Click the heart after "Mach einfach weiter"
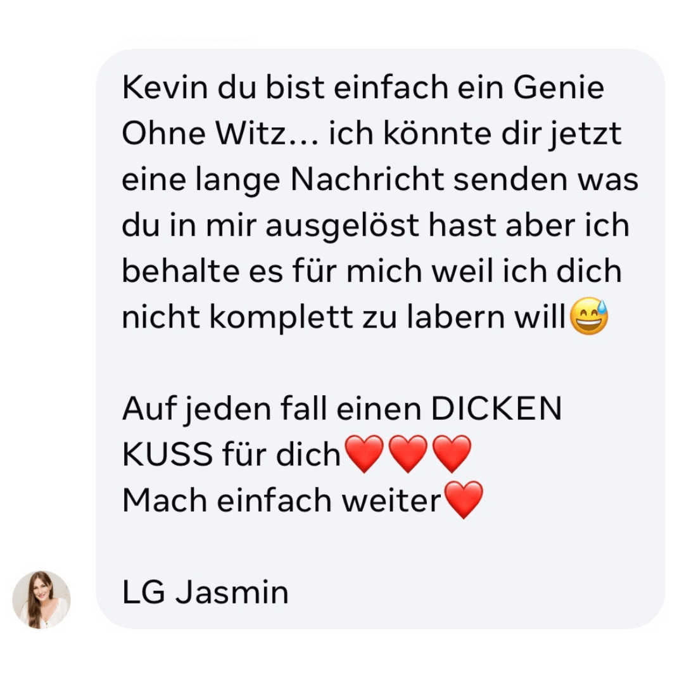This screenshot has width=684, height=684. (x=463, y=500)
